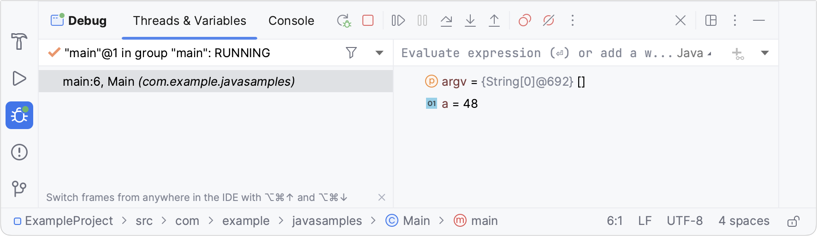The image size is (817, 236).
Task: Change evaluation language from Java
Action: pos(694,53)
